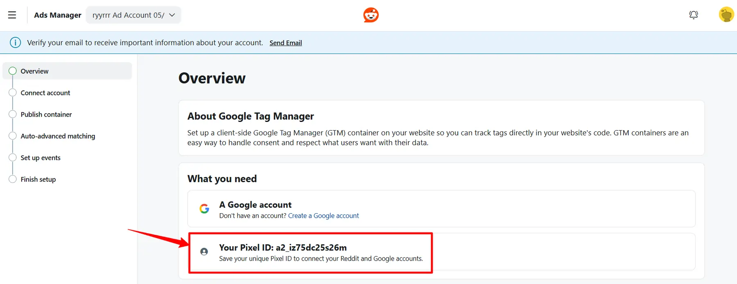
Task: Click the Overview page heading
Action: 212,78
